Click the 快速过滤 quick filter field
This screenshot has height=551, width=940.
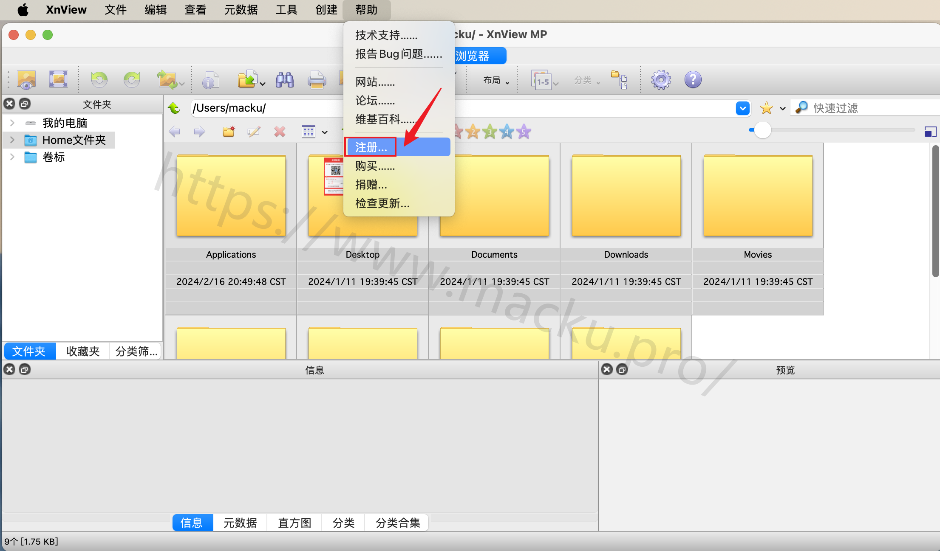[x=865, y=108]
